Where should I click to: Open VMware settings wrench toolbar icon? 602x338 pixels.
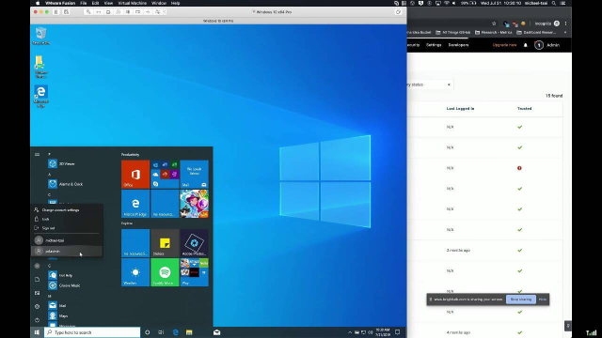88,12
